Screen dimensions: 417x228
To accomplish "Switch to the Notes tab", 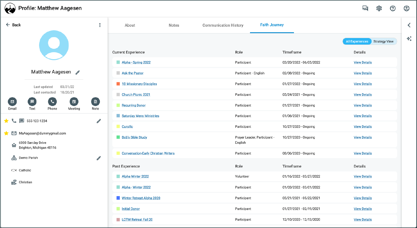I will 174,25.
